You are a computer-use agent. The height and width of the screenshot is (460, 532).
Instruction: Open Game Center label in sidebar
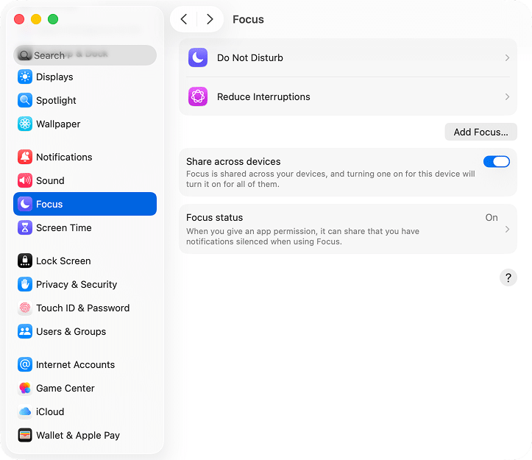(65, 388)
